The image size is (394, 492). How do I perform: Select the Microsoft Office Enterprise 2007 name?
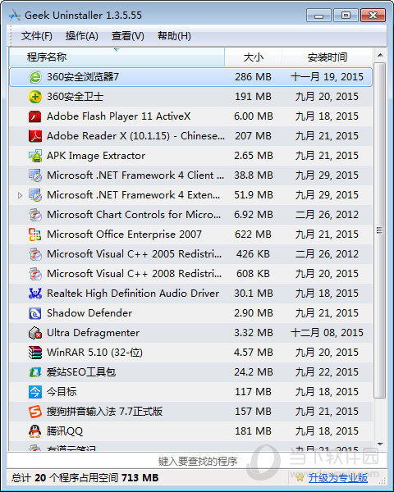124,235
